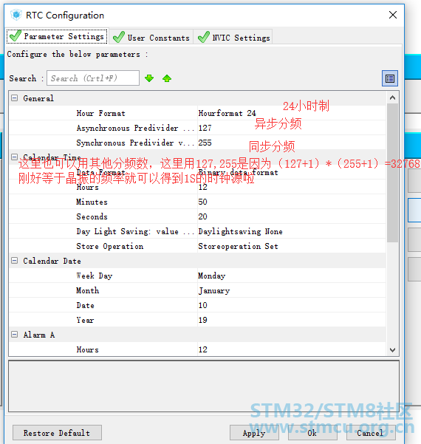The image size is (421, 444).
Task: Open the Daylightsaving None value
Action: click(240, 231)
